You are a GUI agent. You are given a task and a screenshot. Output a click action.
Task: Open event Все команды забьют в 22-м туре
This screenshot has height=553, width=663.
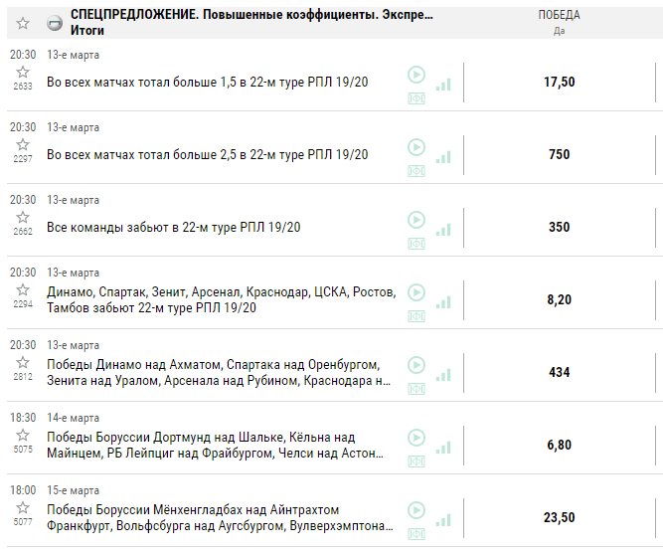tap(174, 228)
